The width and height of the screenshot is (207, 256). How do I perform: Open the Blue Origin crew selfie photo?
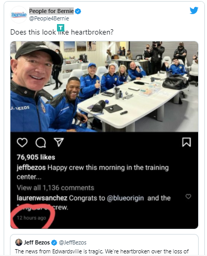(104, 86)
